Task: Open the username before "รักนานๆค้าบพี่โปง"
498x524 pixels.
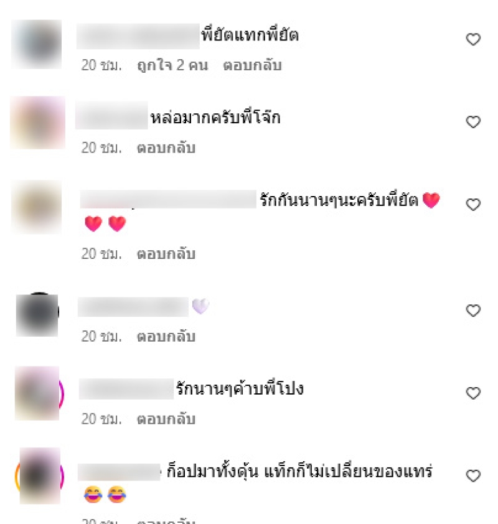Action: pyautogui.click(x=126, y=389)
